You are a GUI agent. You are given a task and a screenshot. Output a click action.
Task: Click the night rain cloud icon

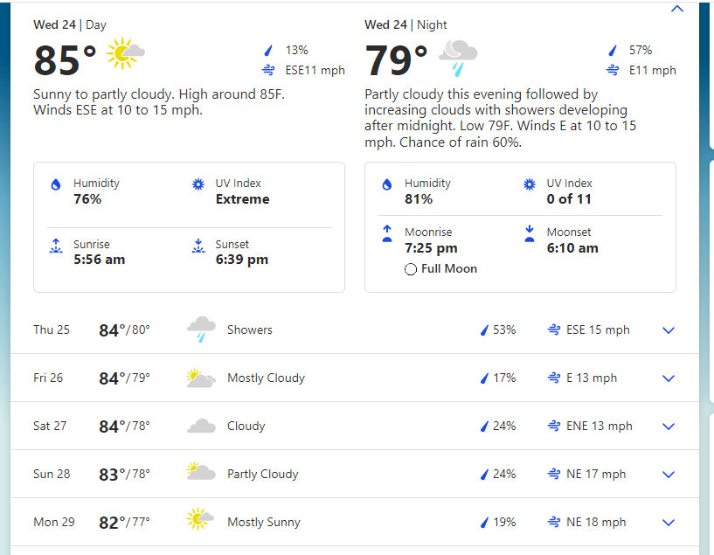457,57
